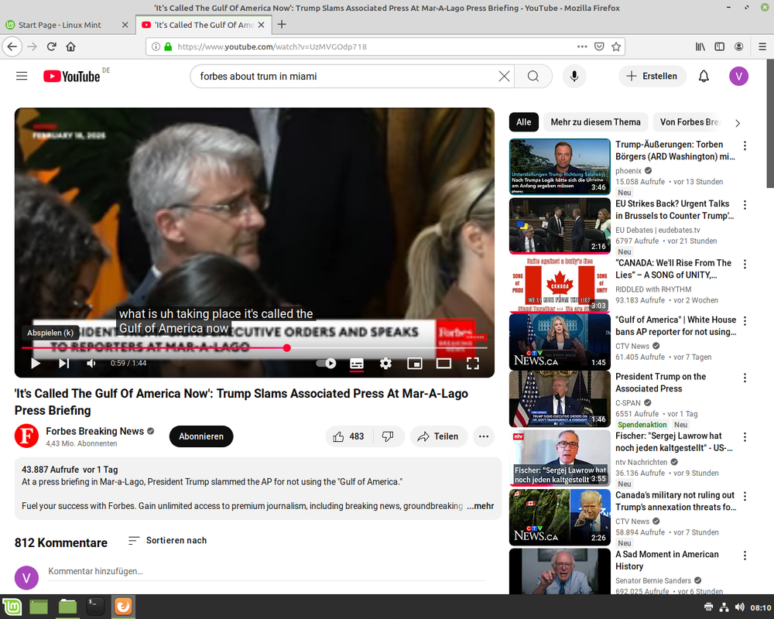The height and width of the screenshot is (619, 774).
Task: Click the Erstellen create button
Action: [x=652, y=76]
